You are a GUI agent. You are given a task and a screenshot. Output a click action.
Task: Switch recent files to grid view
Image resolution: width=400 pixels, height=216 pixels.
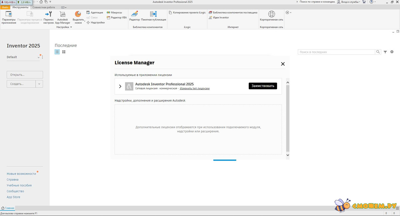click(x=64, y=52)
